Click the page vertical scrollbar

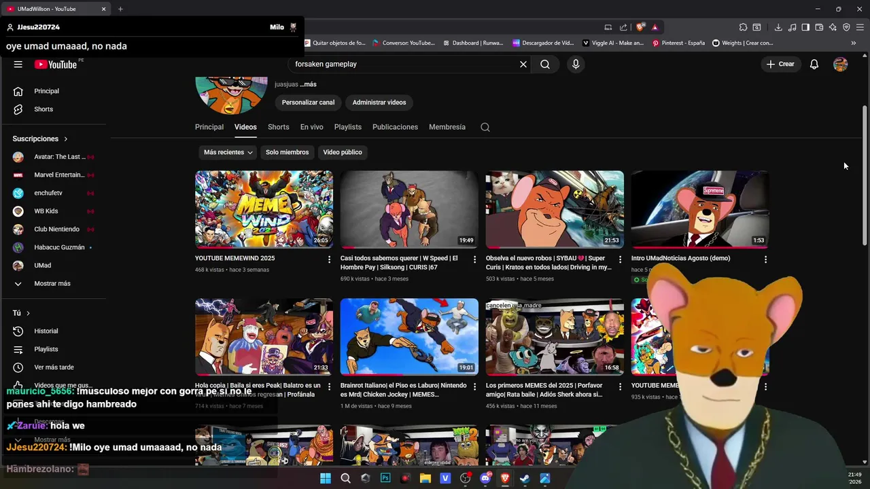pyautogui.click(x=865, y=175)
